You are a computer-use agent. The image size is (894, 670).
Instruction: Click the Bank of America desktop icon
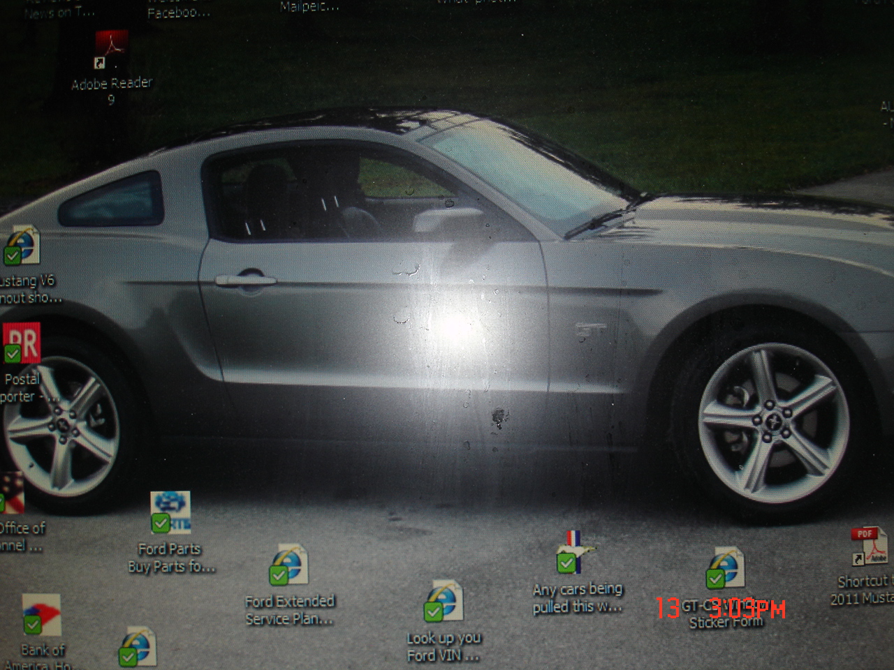pos(41,616)
